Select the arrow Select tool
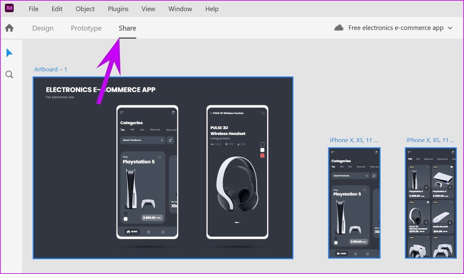 9,53
